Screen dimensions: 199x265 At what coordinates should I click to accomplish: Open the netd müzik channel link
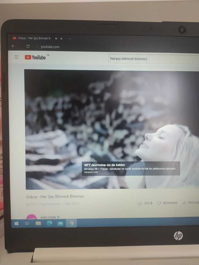48,217
